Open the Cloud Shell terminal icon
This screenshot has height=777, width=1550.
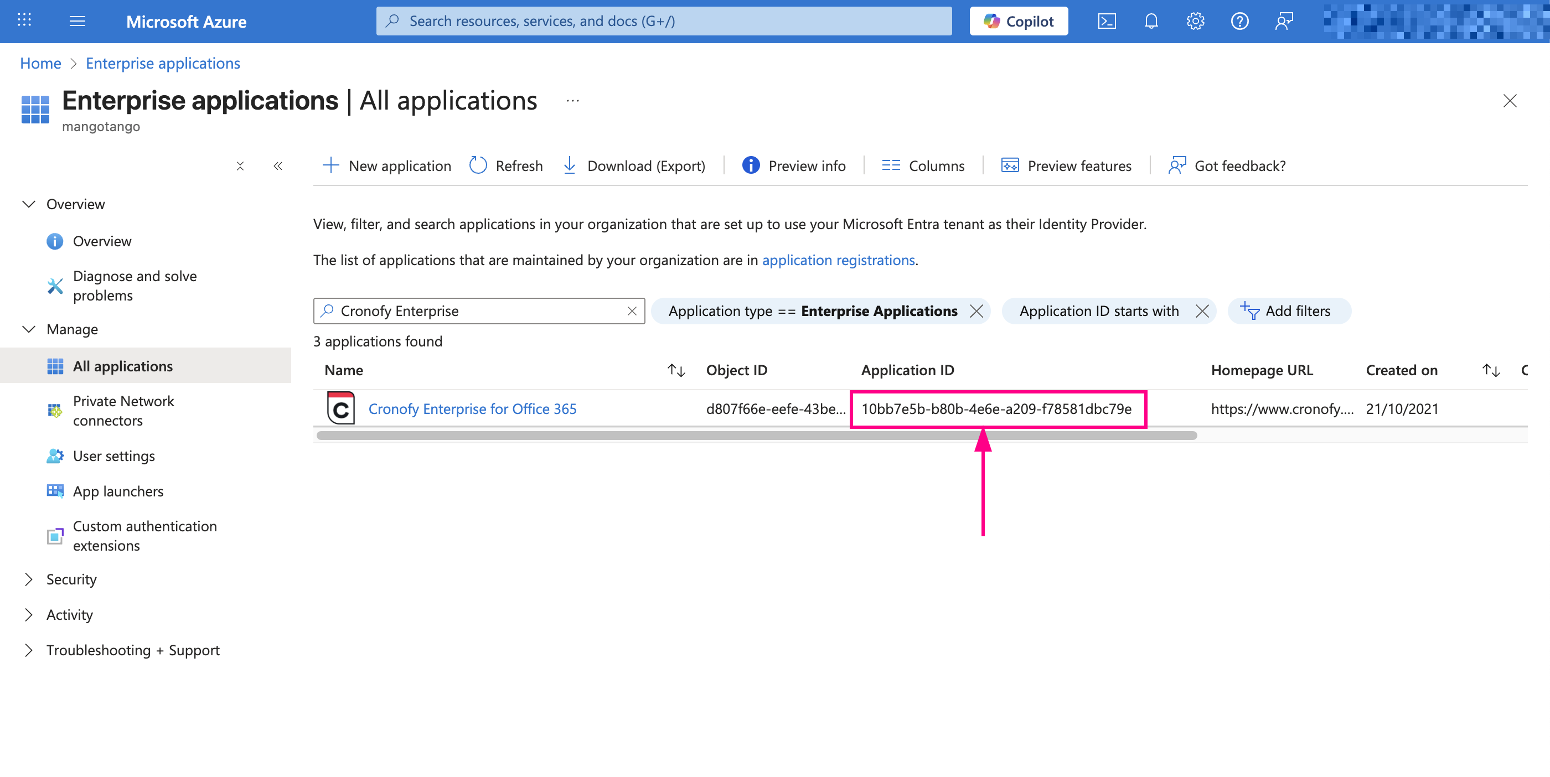[x=1107, y=22]
